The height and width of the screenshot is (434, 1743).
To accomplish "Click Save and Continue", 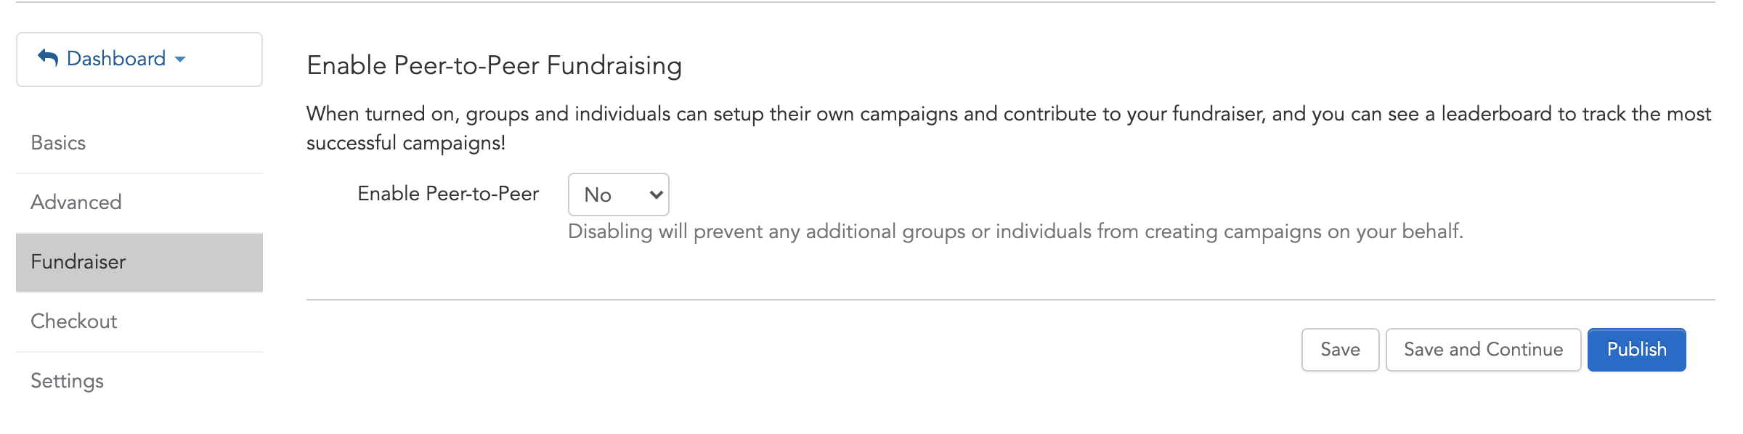I will point(1483,350).
